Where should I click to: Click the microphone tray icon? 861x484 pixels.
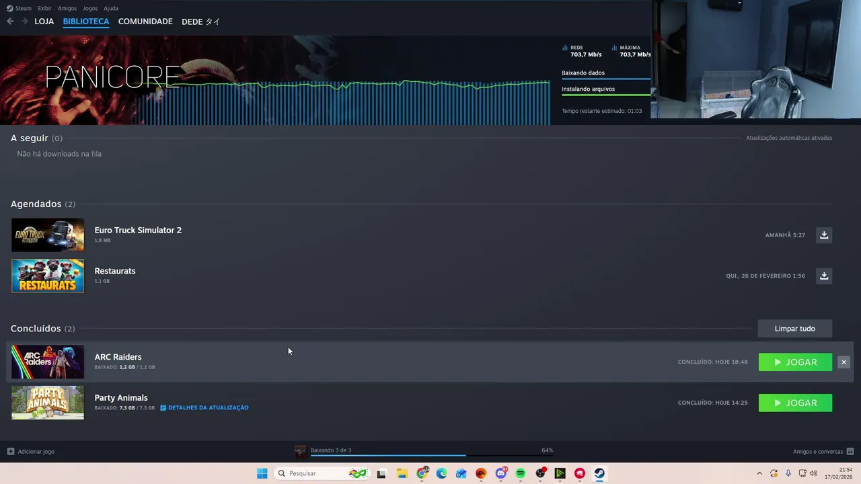[x=788, y=473]
